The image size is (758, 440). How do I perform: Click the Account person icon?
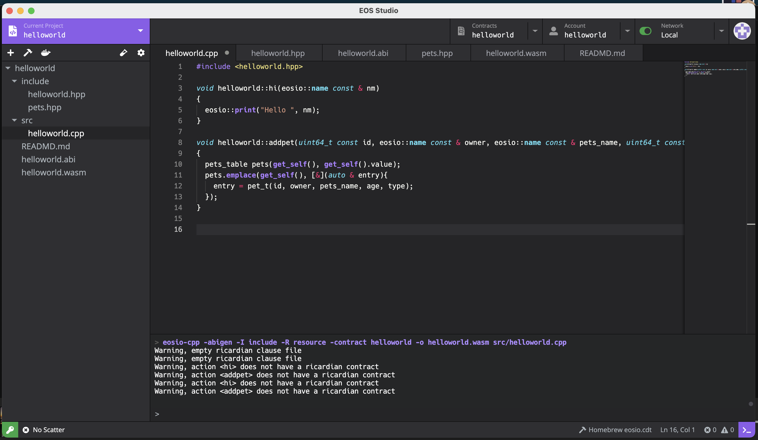click(553, 31)
